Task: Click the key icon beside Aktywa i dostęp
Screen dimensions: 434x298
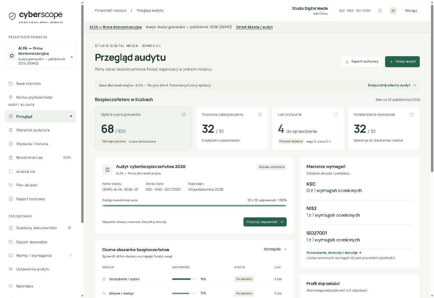Action: point(104,293)
